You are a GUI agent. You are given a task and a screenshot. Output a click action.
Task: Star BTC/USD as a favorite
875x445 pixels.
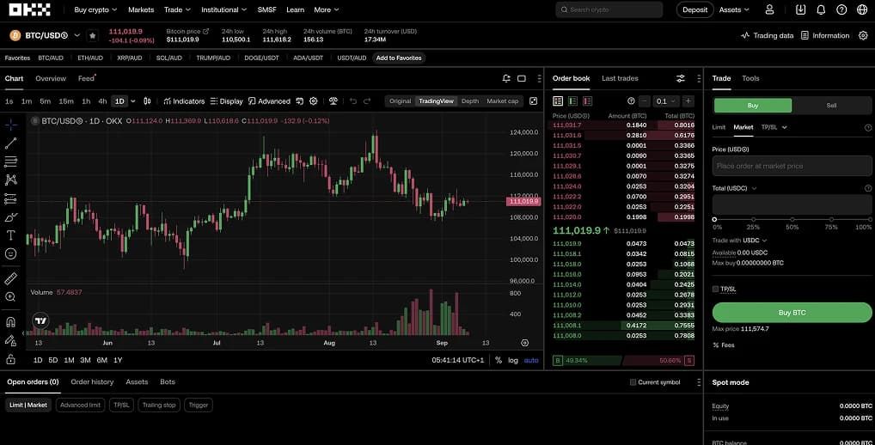[93, 36]
